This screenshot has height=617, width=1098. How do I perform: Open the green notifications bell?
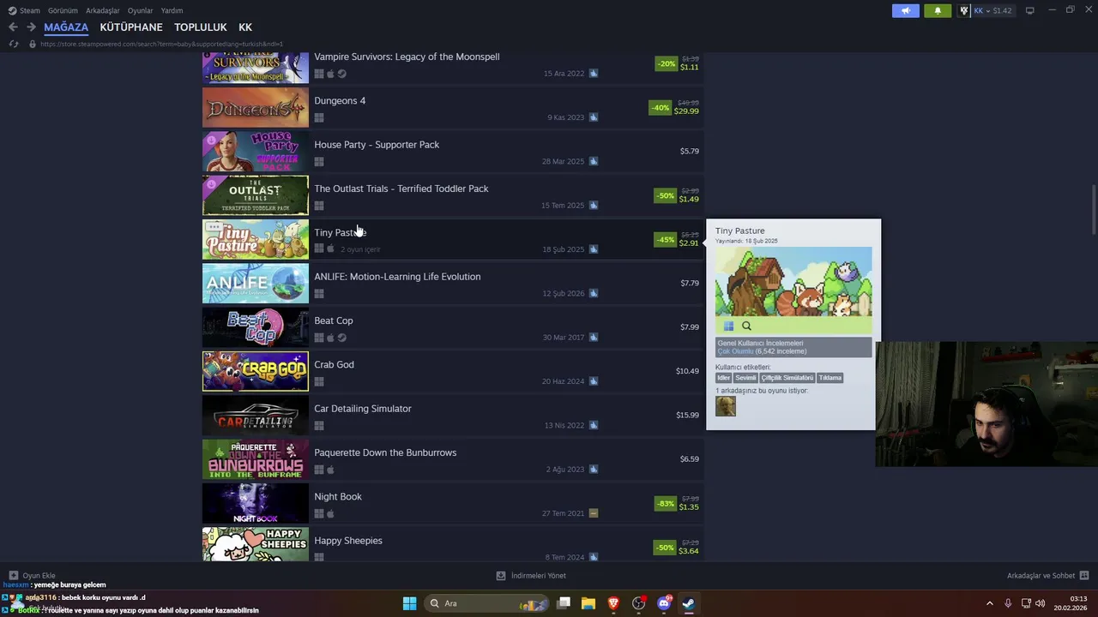click(938, 10)
